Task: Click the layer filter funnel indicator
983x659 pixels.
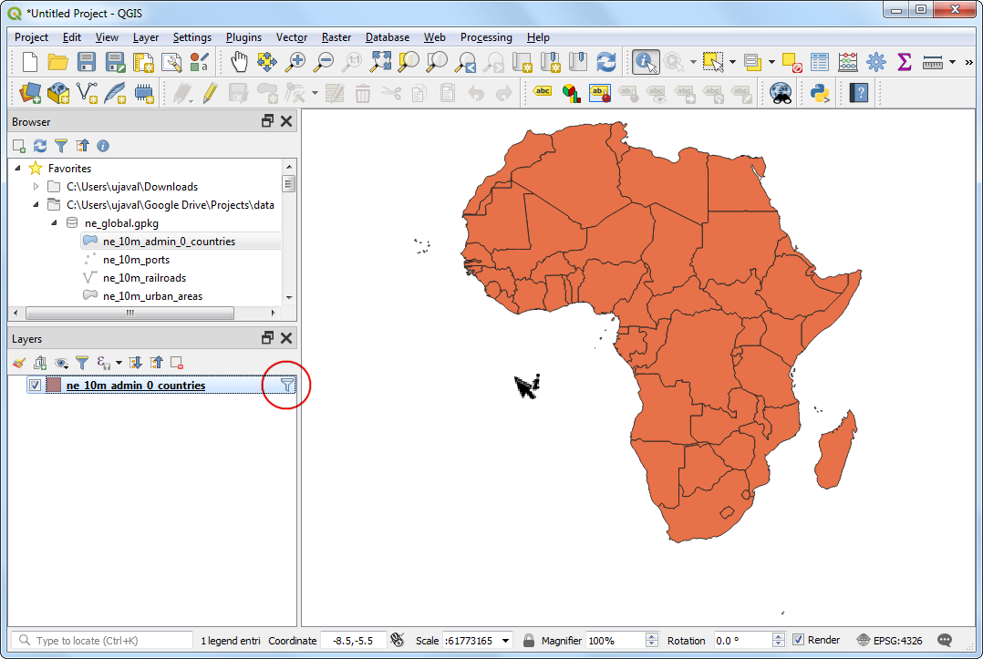Action: (x=287, y=386)
